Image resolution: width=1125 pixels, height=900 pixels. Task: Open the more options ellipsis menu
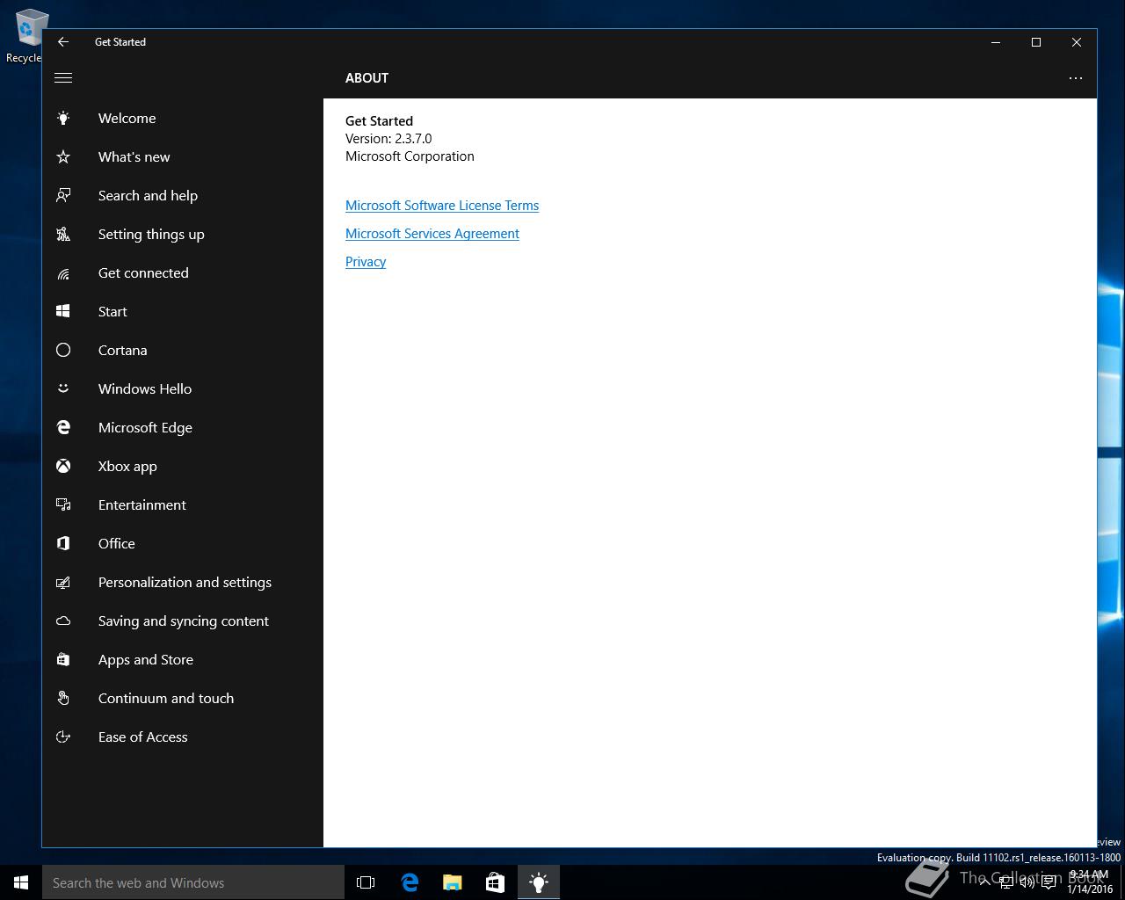click(x=1076, y=77)
